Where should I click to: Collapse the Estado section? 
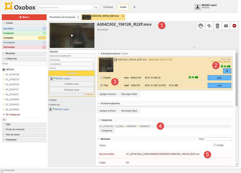(24, 23)
